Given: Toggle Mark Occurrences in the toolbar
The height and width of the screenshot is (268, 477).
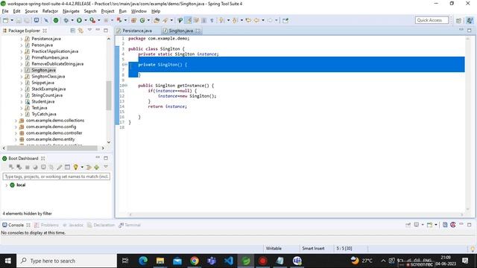Looking at the screenshot, I should coord(189,20).
